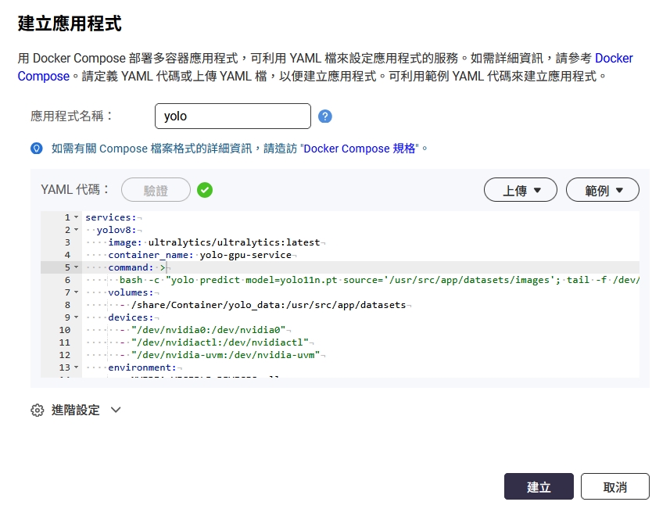Collapse the yolov8 fold arrow on line 2
The width and height of the screenshot is (652, 509).
pos(76,230)
